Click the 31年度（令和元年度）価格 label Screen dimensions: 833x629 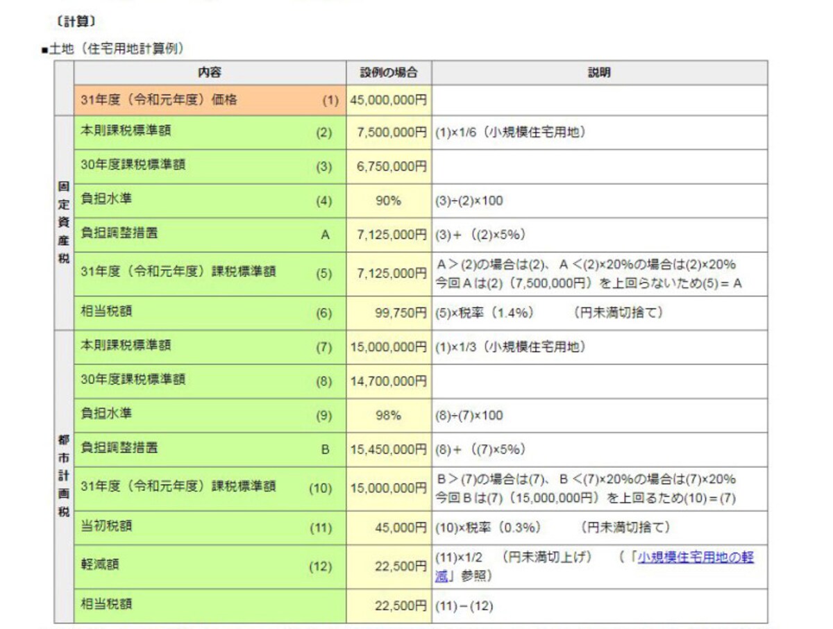(159, 99)
